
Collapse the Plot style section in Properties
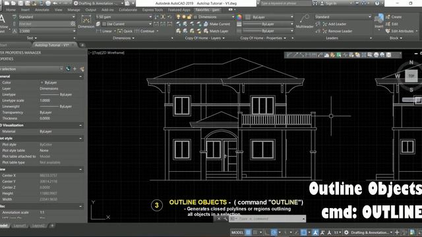(80, 138)
